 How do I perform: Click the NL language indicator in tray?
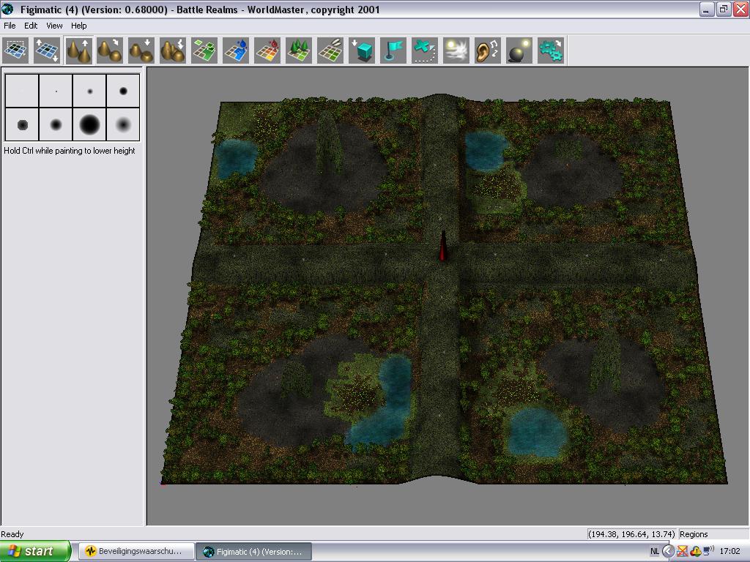pyautogui.click(x=655, y=551)
